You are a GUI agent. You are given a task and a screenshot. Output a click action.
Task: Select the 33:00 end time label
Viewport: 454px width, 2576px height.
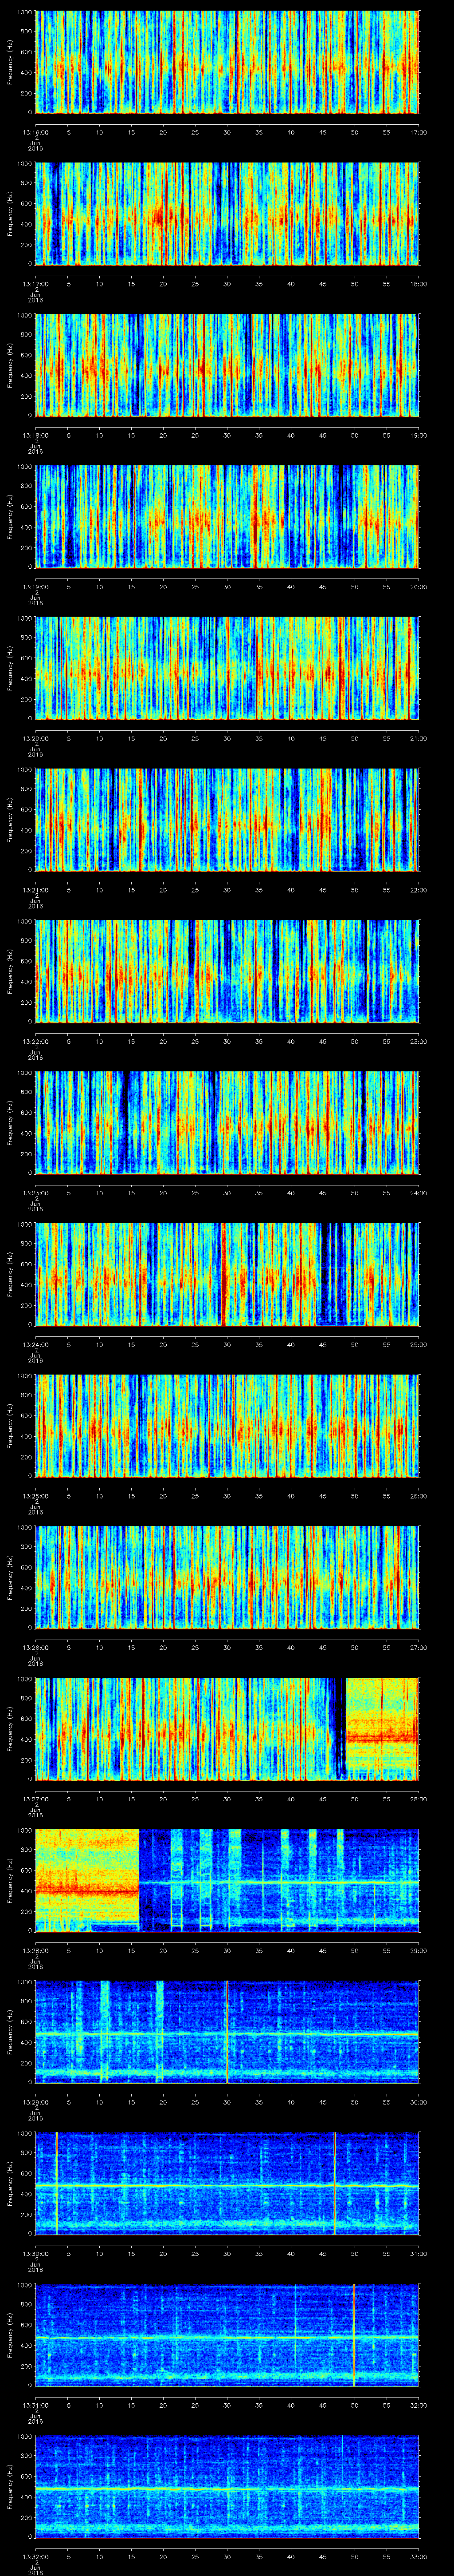pyautogui.click(x=419, y=2556)
